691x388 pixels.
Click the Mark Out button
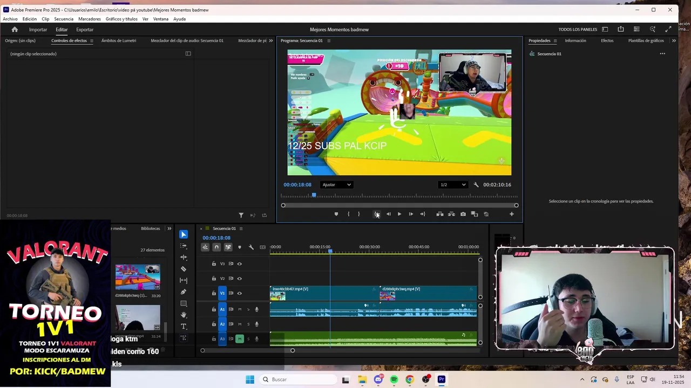358,214
